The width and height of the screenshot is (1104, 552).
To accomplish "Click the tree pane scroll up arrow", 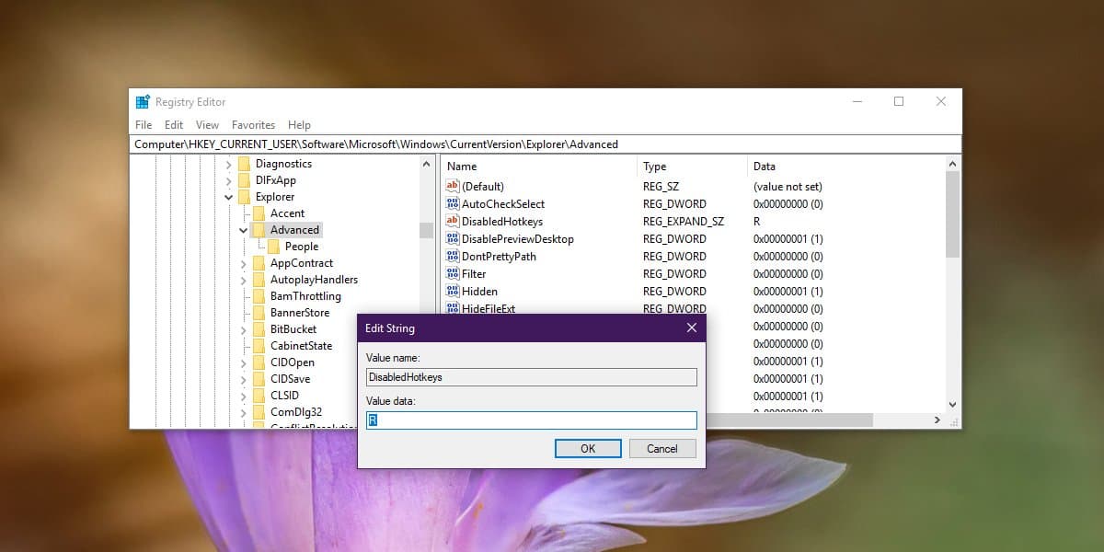I will tap(426, 164).
